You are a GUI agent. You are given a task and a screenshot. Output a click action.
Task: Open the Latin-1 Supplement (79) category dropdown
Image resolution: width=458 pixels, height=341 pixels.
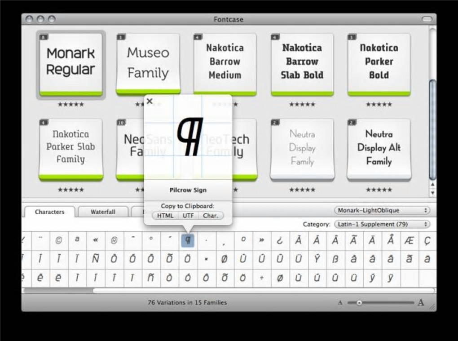[382, 224]
